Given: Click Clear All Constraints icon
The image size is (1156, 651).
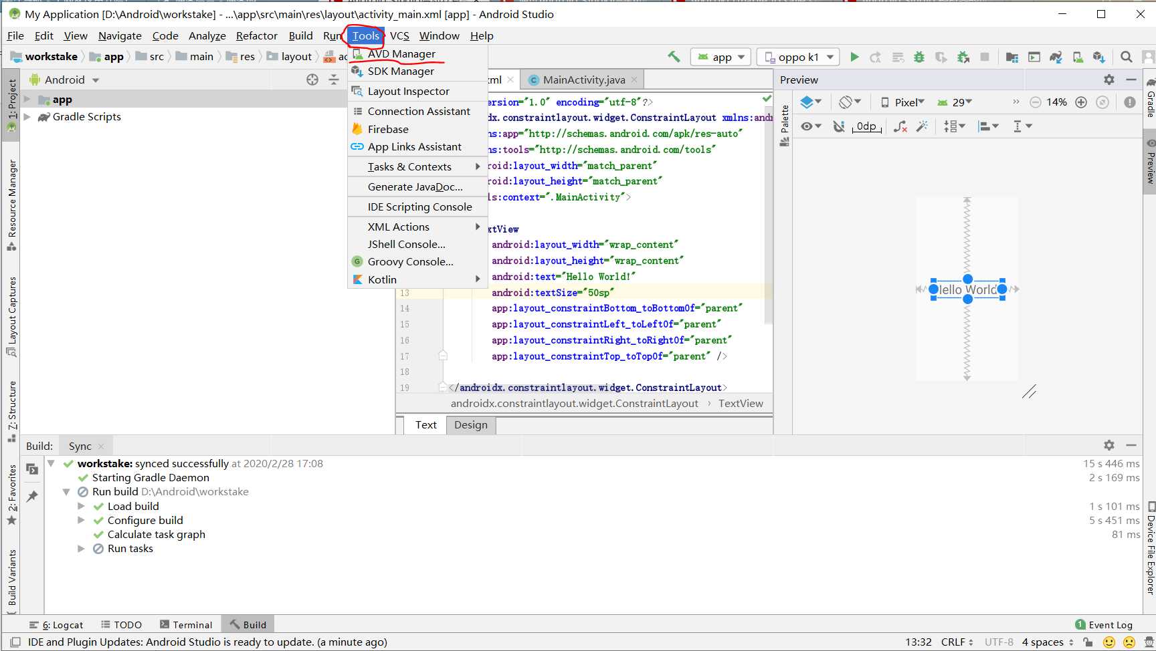Looking at the screenshot, I should (900, 126).
